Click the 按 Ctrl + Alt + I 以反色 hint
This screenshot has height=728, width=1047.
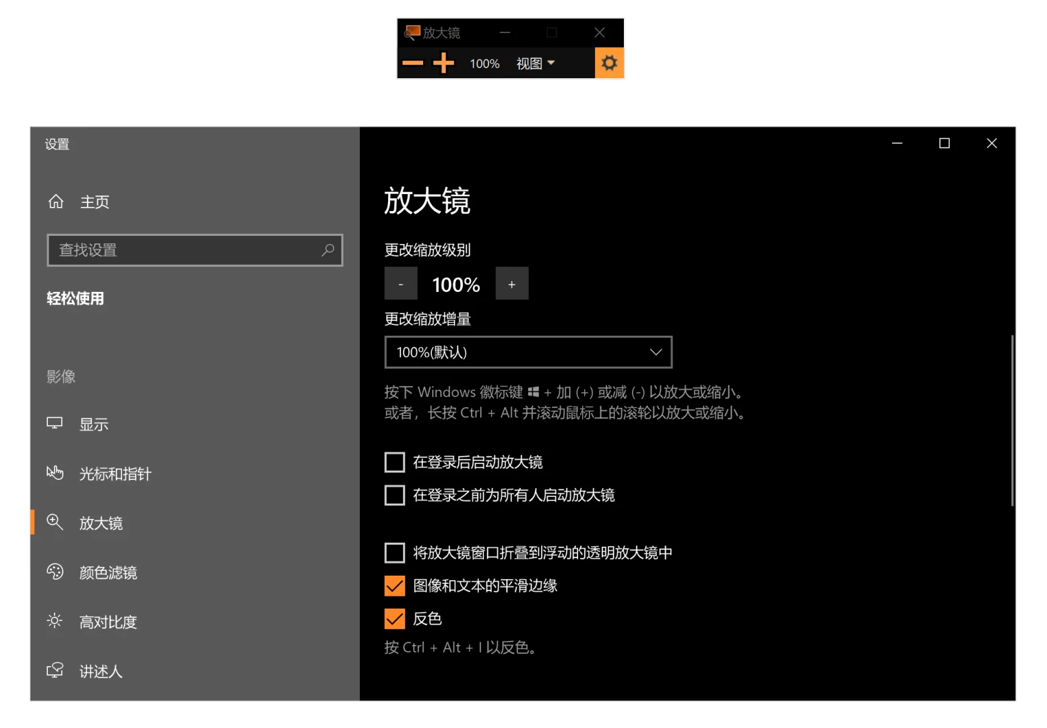462,648
